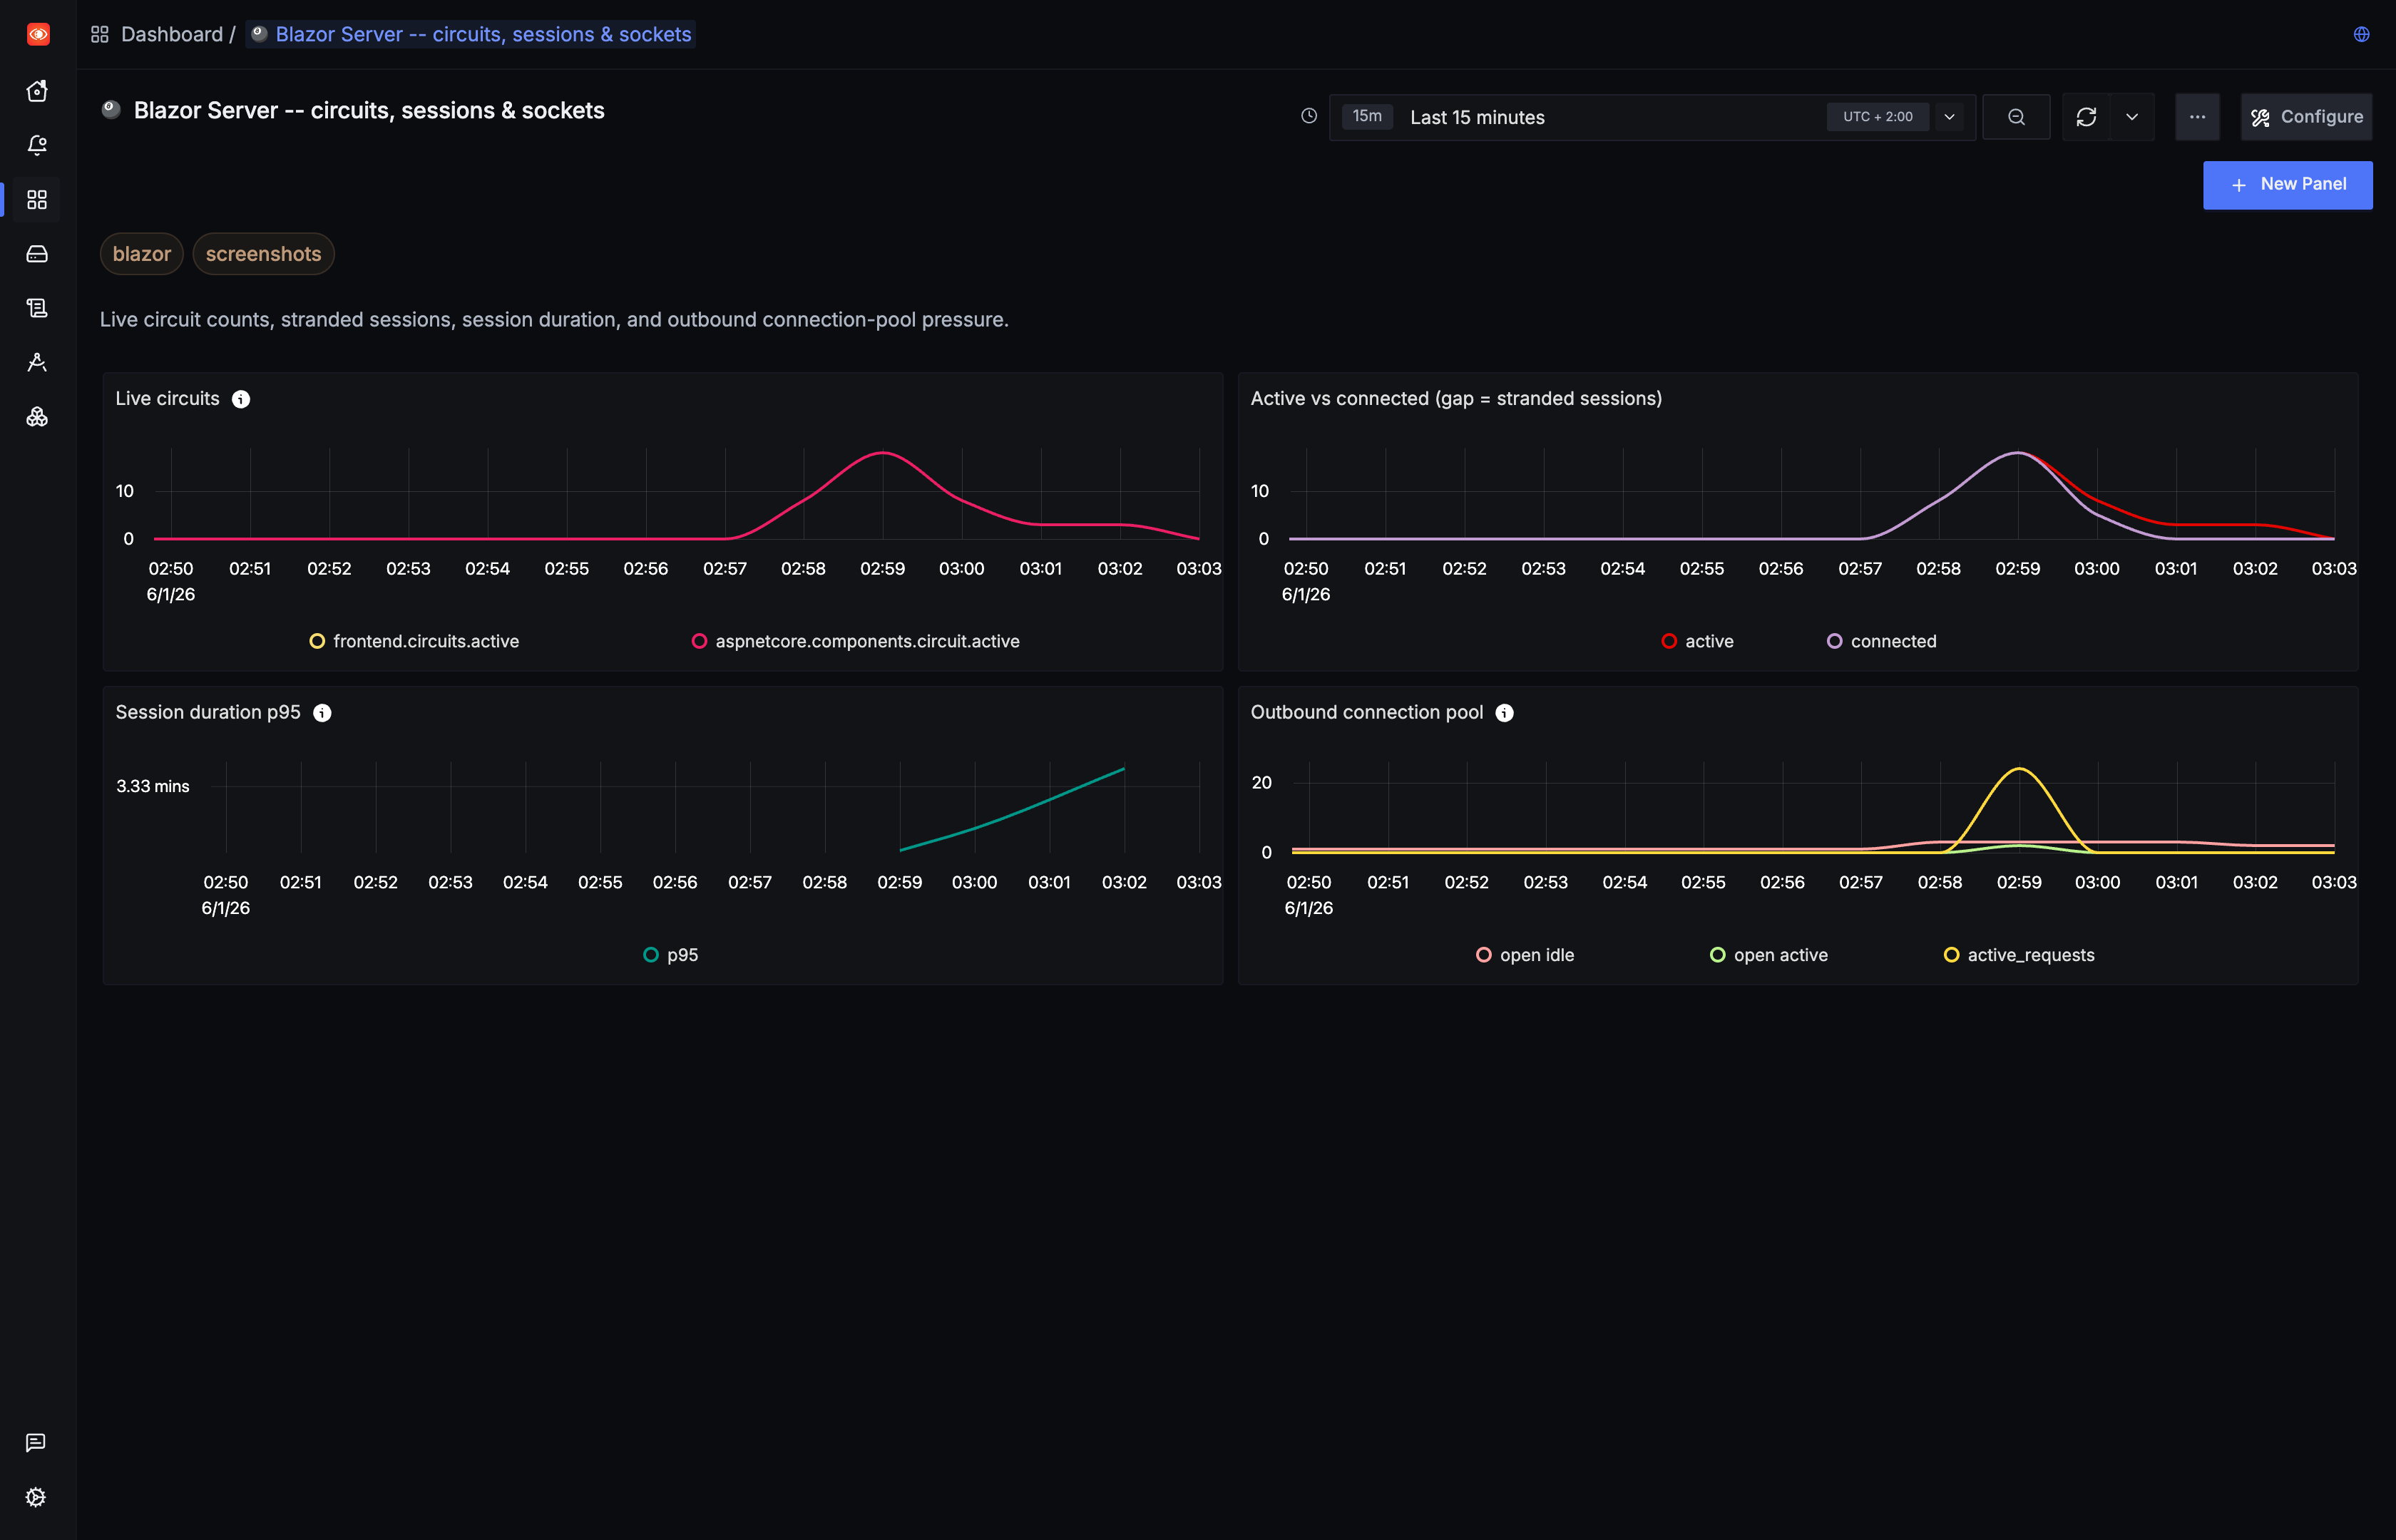This screenshot has width=2396, height=1540.
Task: Toggle frontend.circuits.active legend series
Action: tap(414, 641)
